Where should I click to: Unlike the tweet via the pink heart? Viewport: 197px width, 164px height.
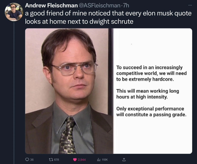pos(75,159)
